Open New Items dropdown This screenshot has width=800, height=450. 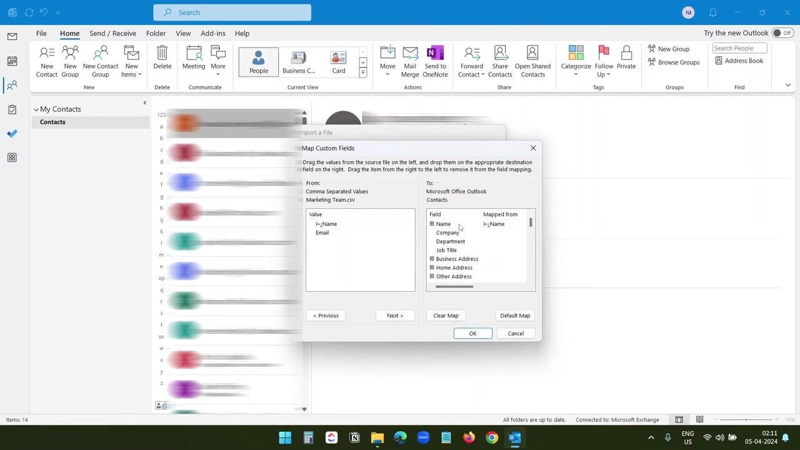coord(131,61)
